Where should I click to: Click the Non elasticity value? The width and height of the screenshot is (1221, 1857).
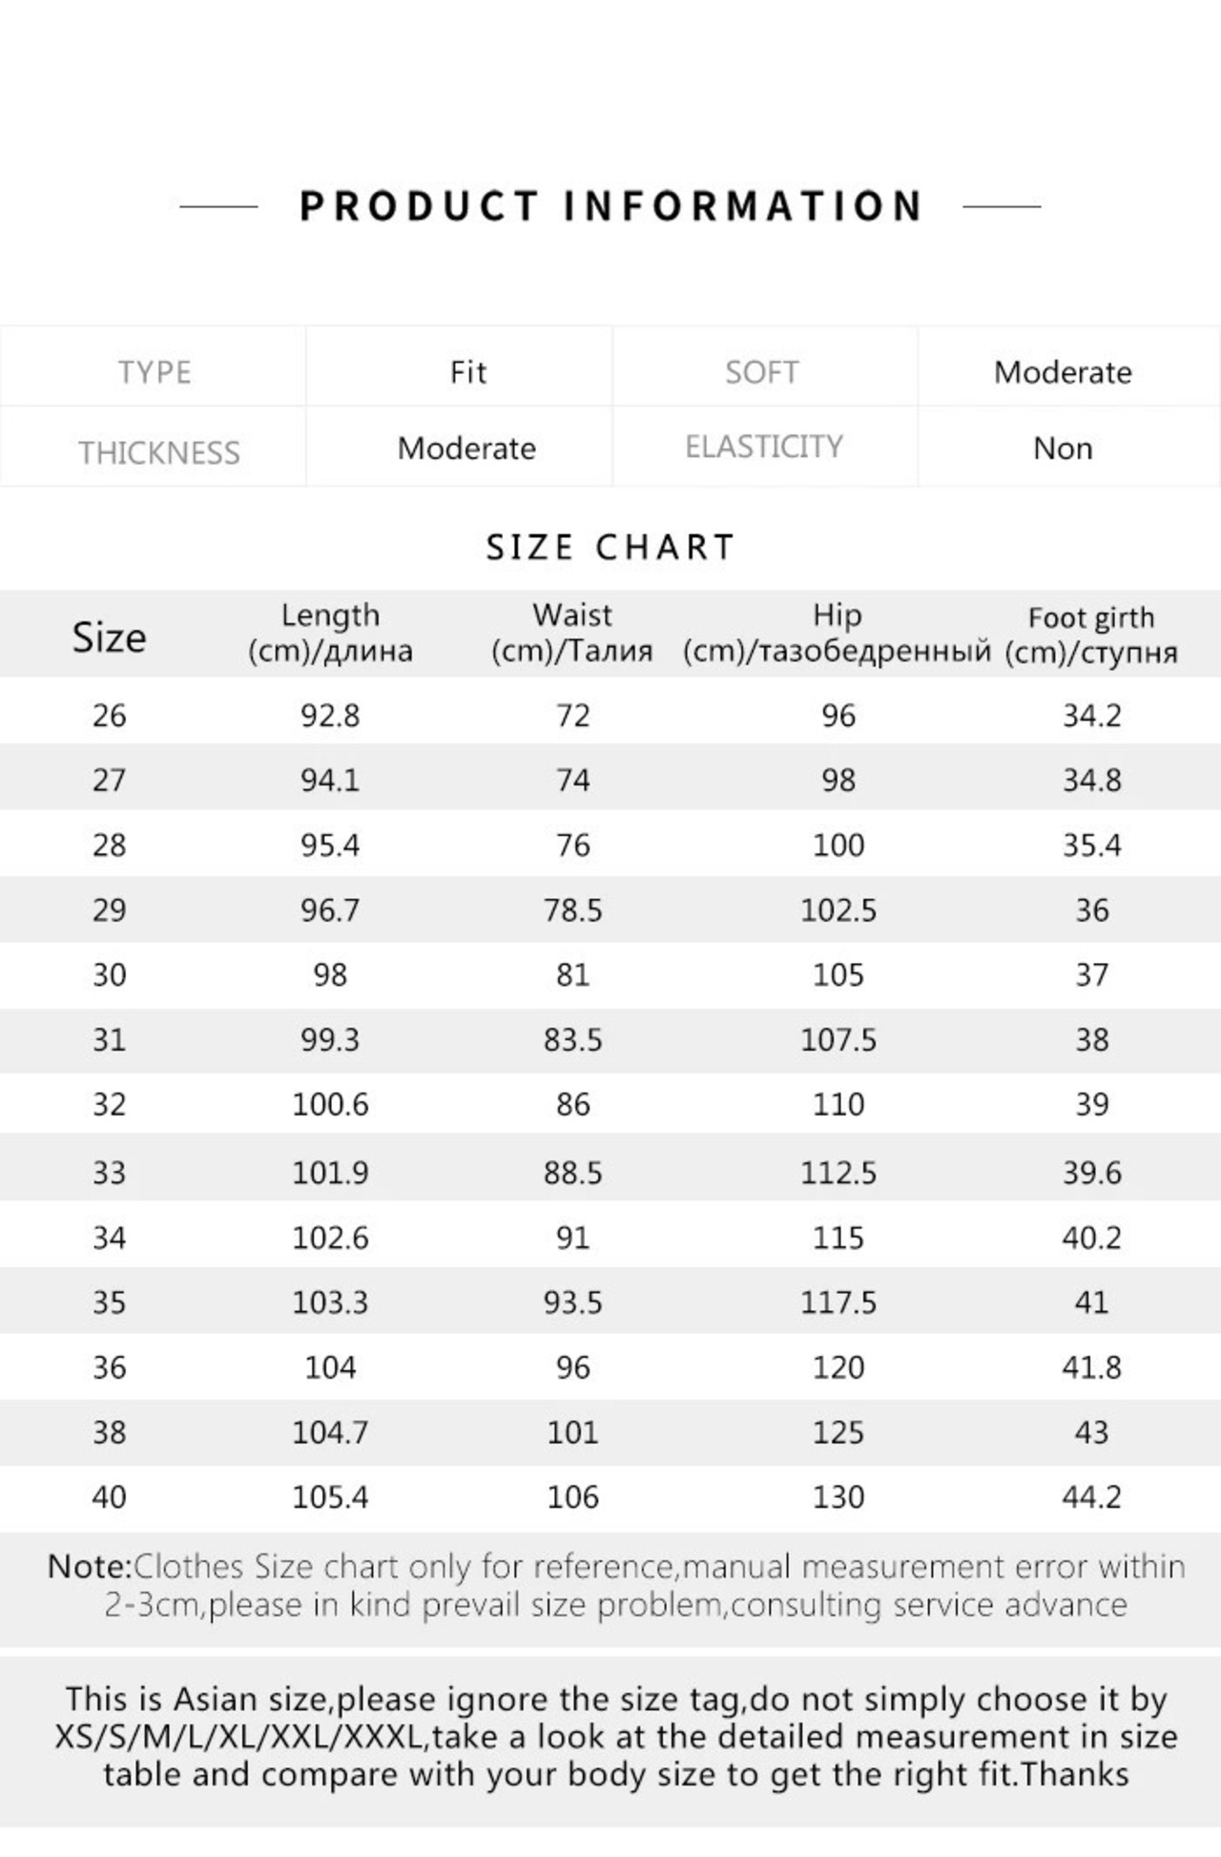1063,449
